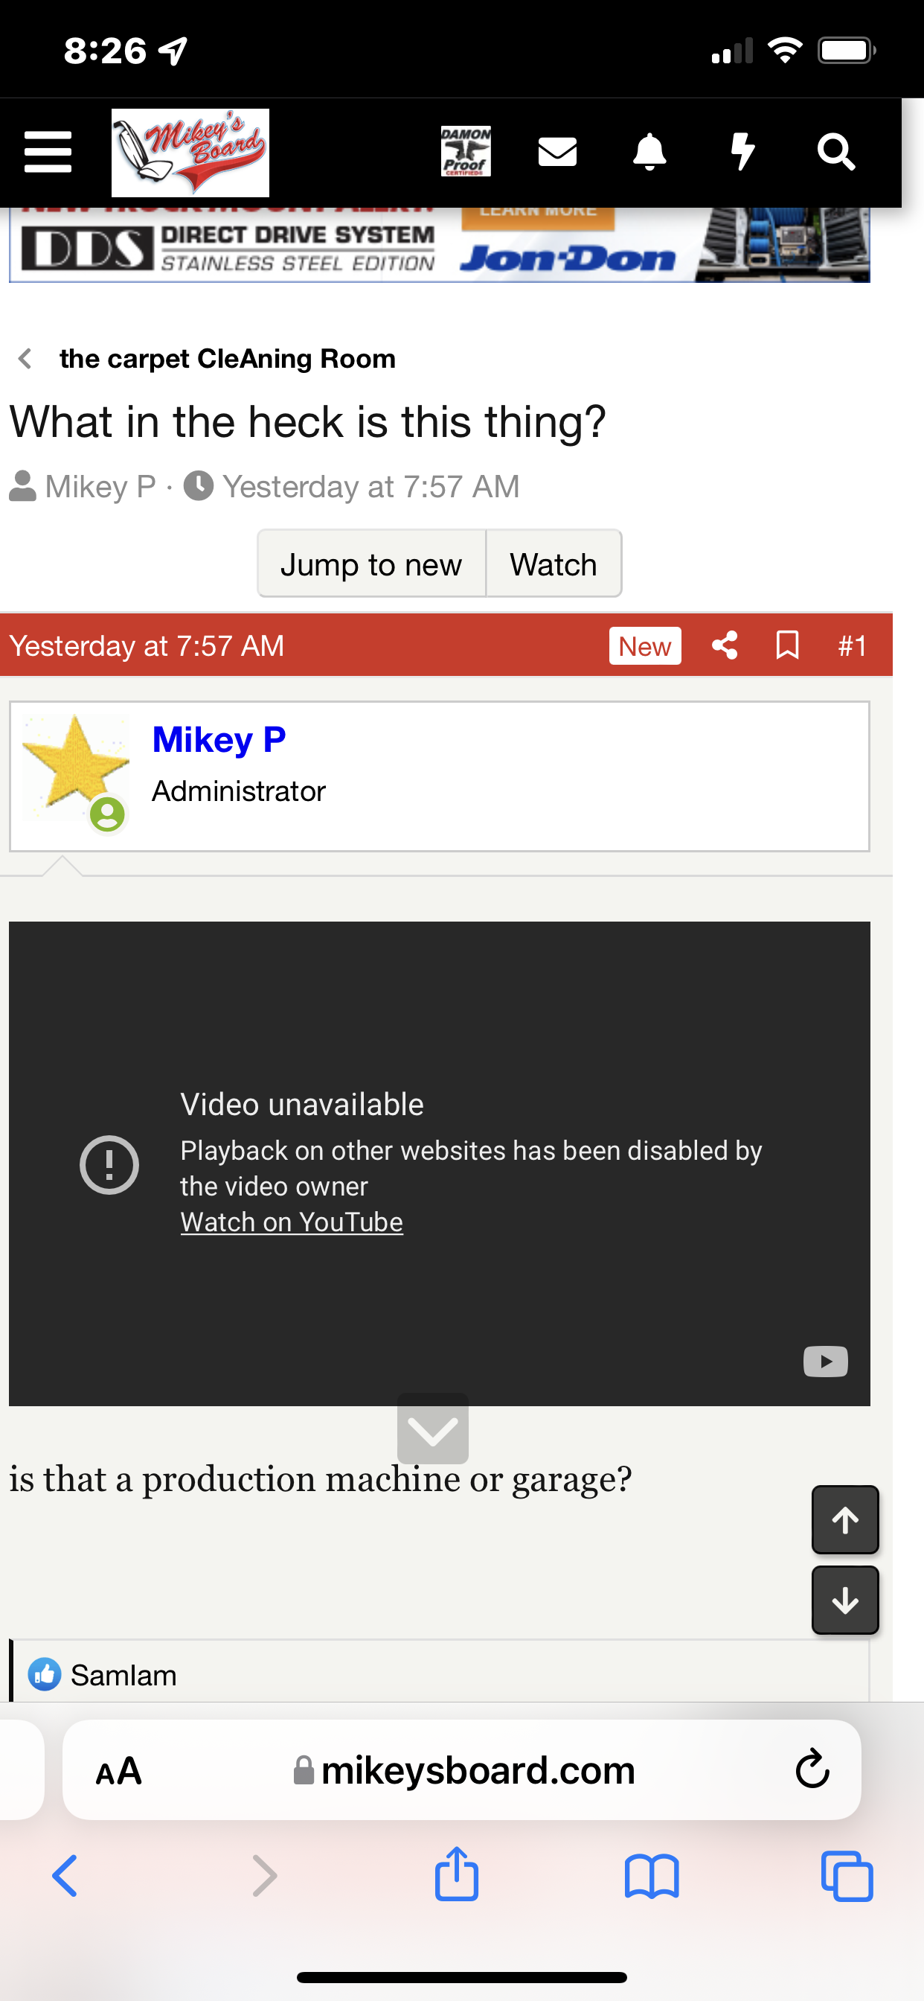The image size is (924, 2001).
Task: Expand the gray chevron below the video
Action: pyautogui.click(x=432, y=1429)
